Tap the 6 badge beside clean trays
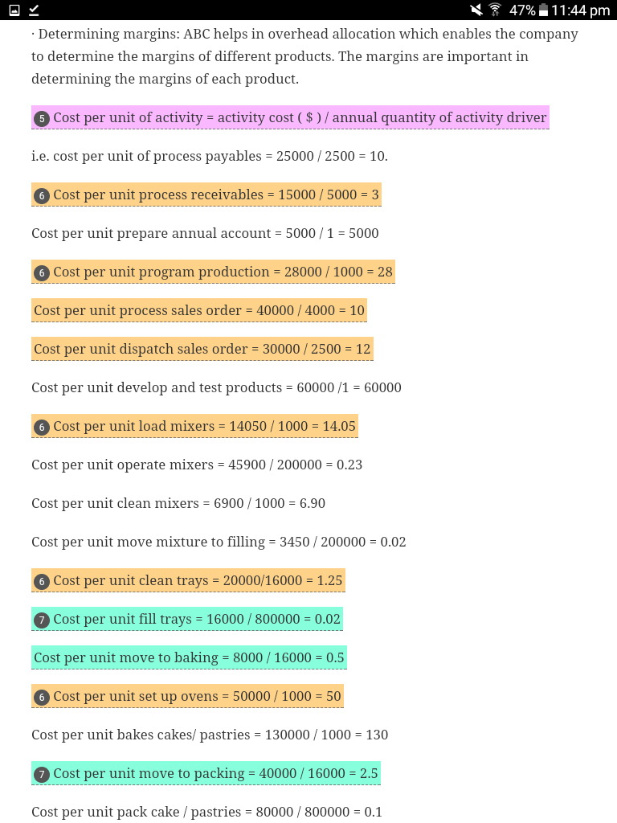617x823 pixels. tap(42, 582)
